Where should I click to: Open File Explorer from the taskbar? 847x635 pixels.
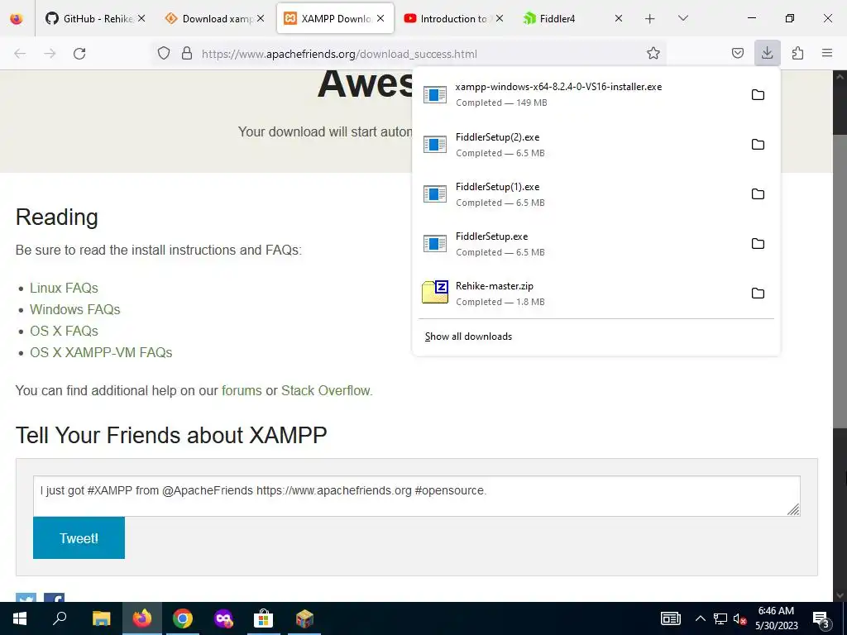(101, 618)
